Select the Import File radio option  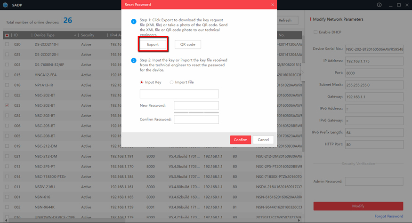click(x=171, y=82)
